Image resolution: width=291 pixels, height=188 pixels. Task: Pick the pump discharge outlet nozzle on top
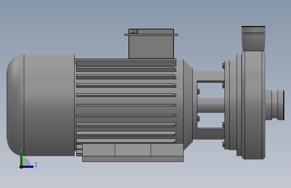[x=253, y=39]
